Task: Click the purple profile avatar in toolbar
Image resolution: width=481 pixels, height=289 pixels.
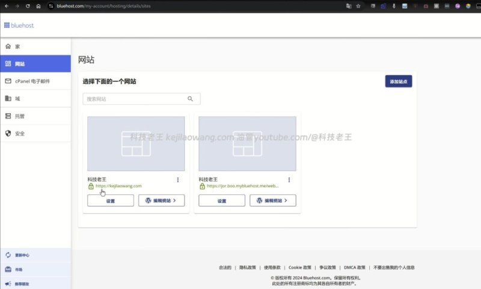Action: [x=458, y=6]
